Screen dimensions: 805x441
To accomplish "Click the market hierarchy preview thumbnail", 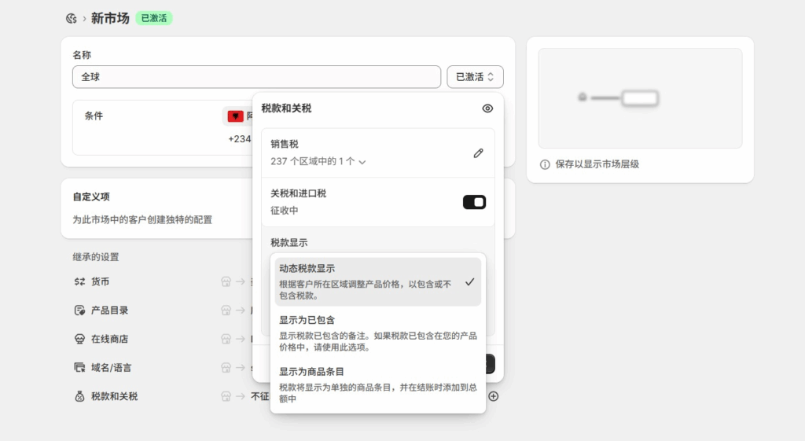I will pyautogui.click(x=640, y=98).
